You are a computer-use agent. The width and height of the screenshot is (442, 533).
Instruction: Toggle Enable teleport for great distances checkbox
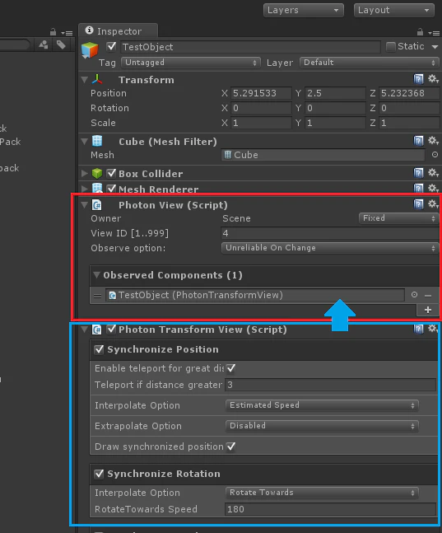(x=231, y=368)
